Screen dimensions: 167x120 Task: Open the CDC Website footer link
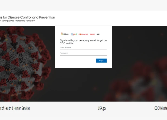(161, 108)
